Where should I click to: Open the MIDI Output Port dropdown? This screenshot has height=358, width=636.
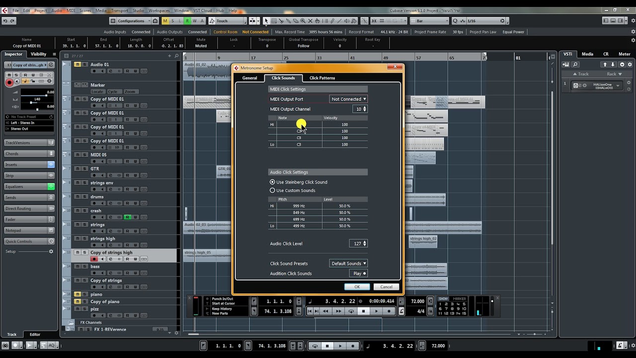coord(348,99)
